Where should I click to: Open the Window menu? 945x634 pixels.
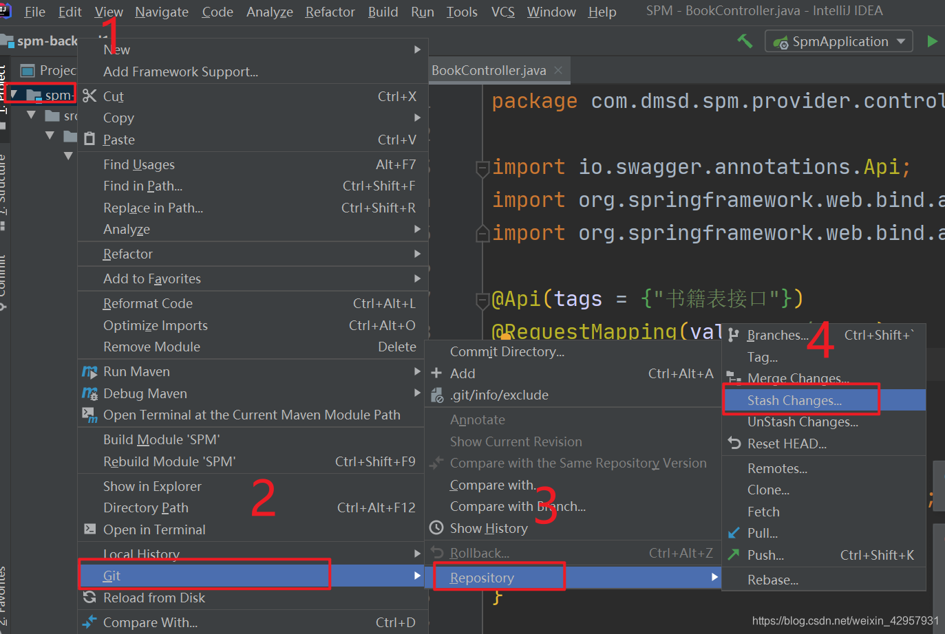click(551, 12)
